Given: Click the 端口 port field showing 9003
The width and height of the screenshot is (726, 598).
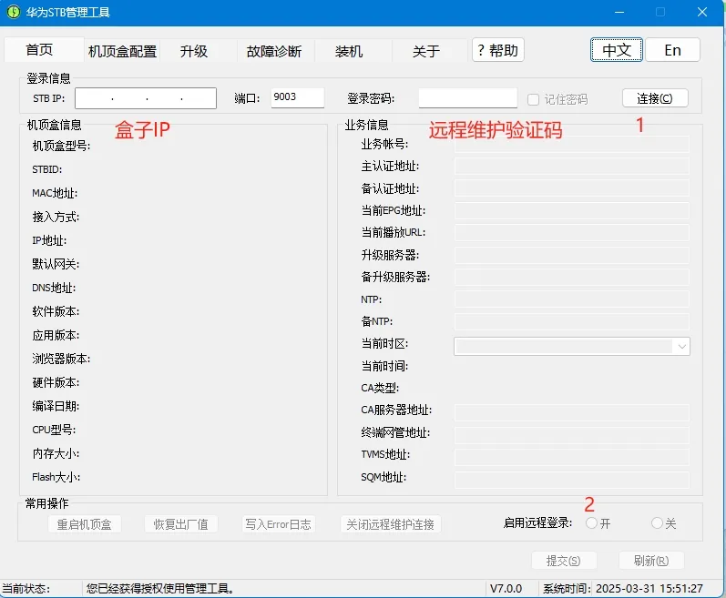Looking at the screenshot, I should 297,98.
